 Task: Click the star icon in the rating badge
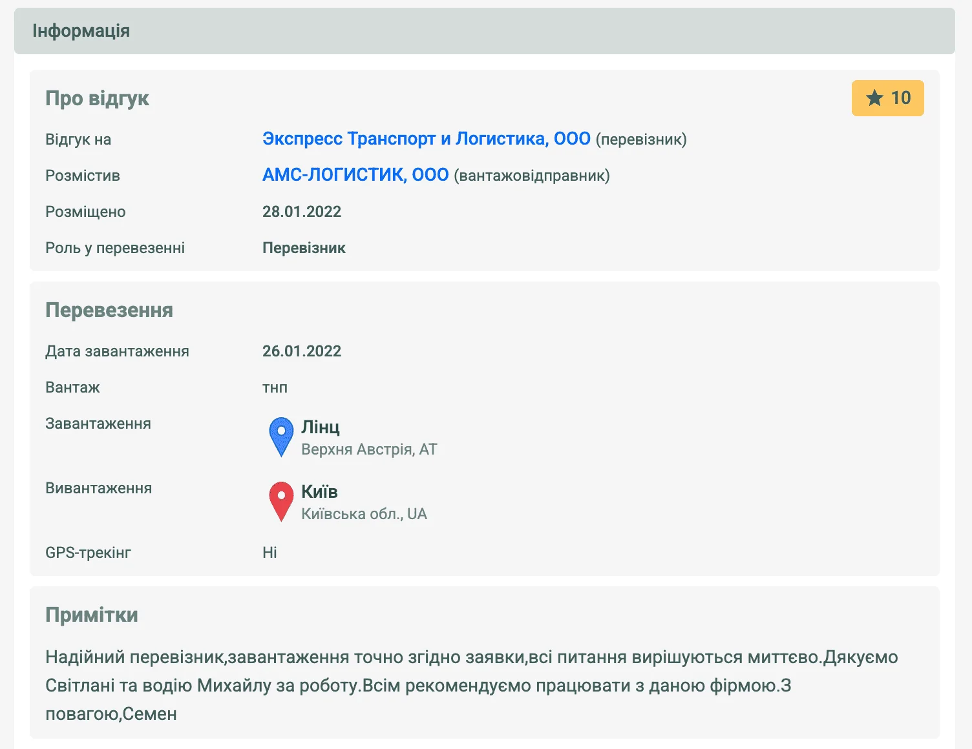[874, 98]
